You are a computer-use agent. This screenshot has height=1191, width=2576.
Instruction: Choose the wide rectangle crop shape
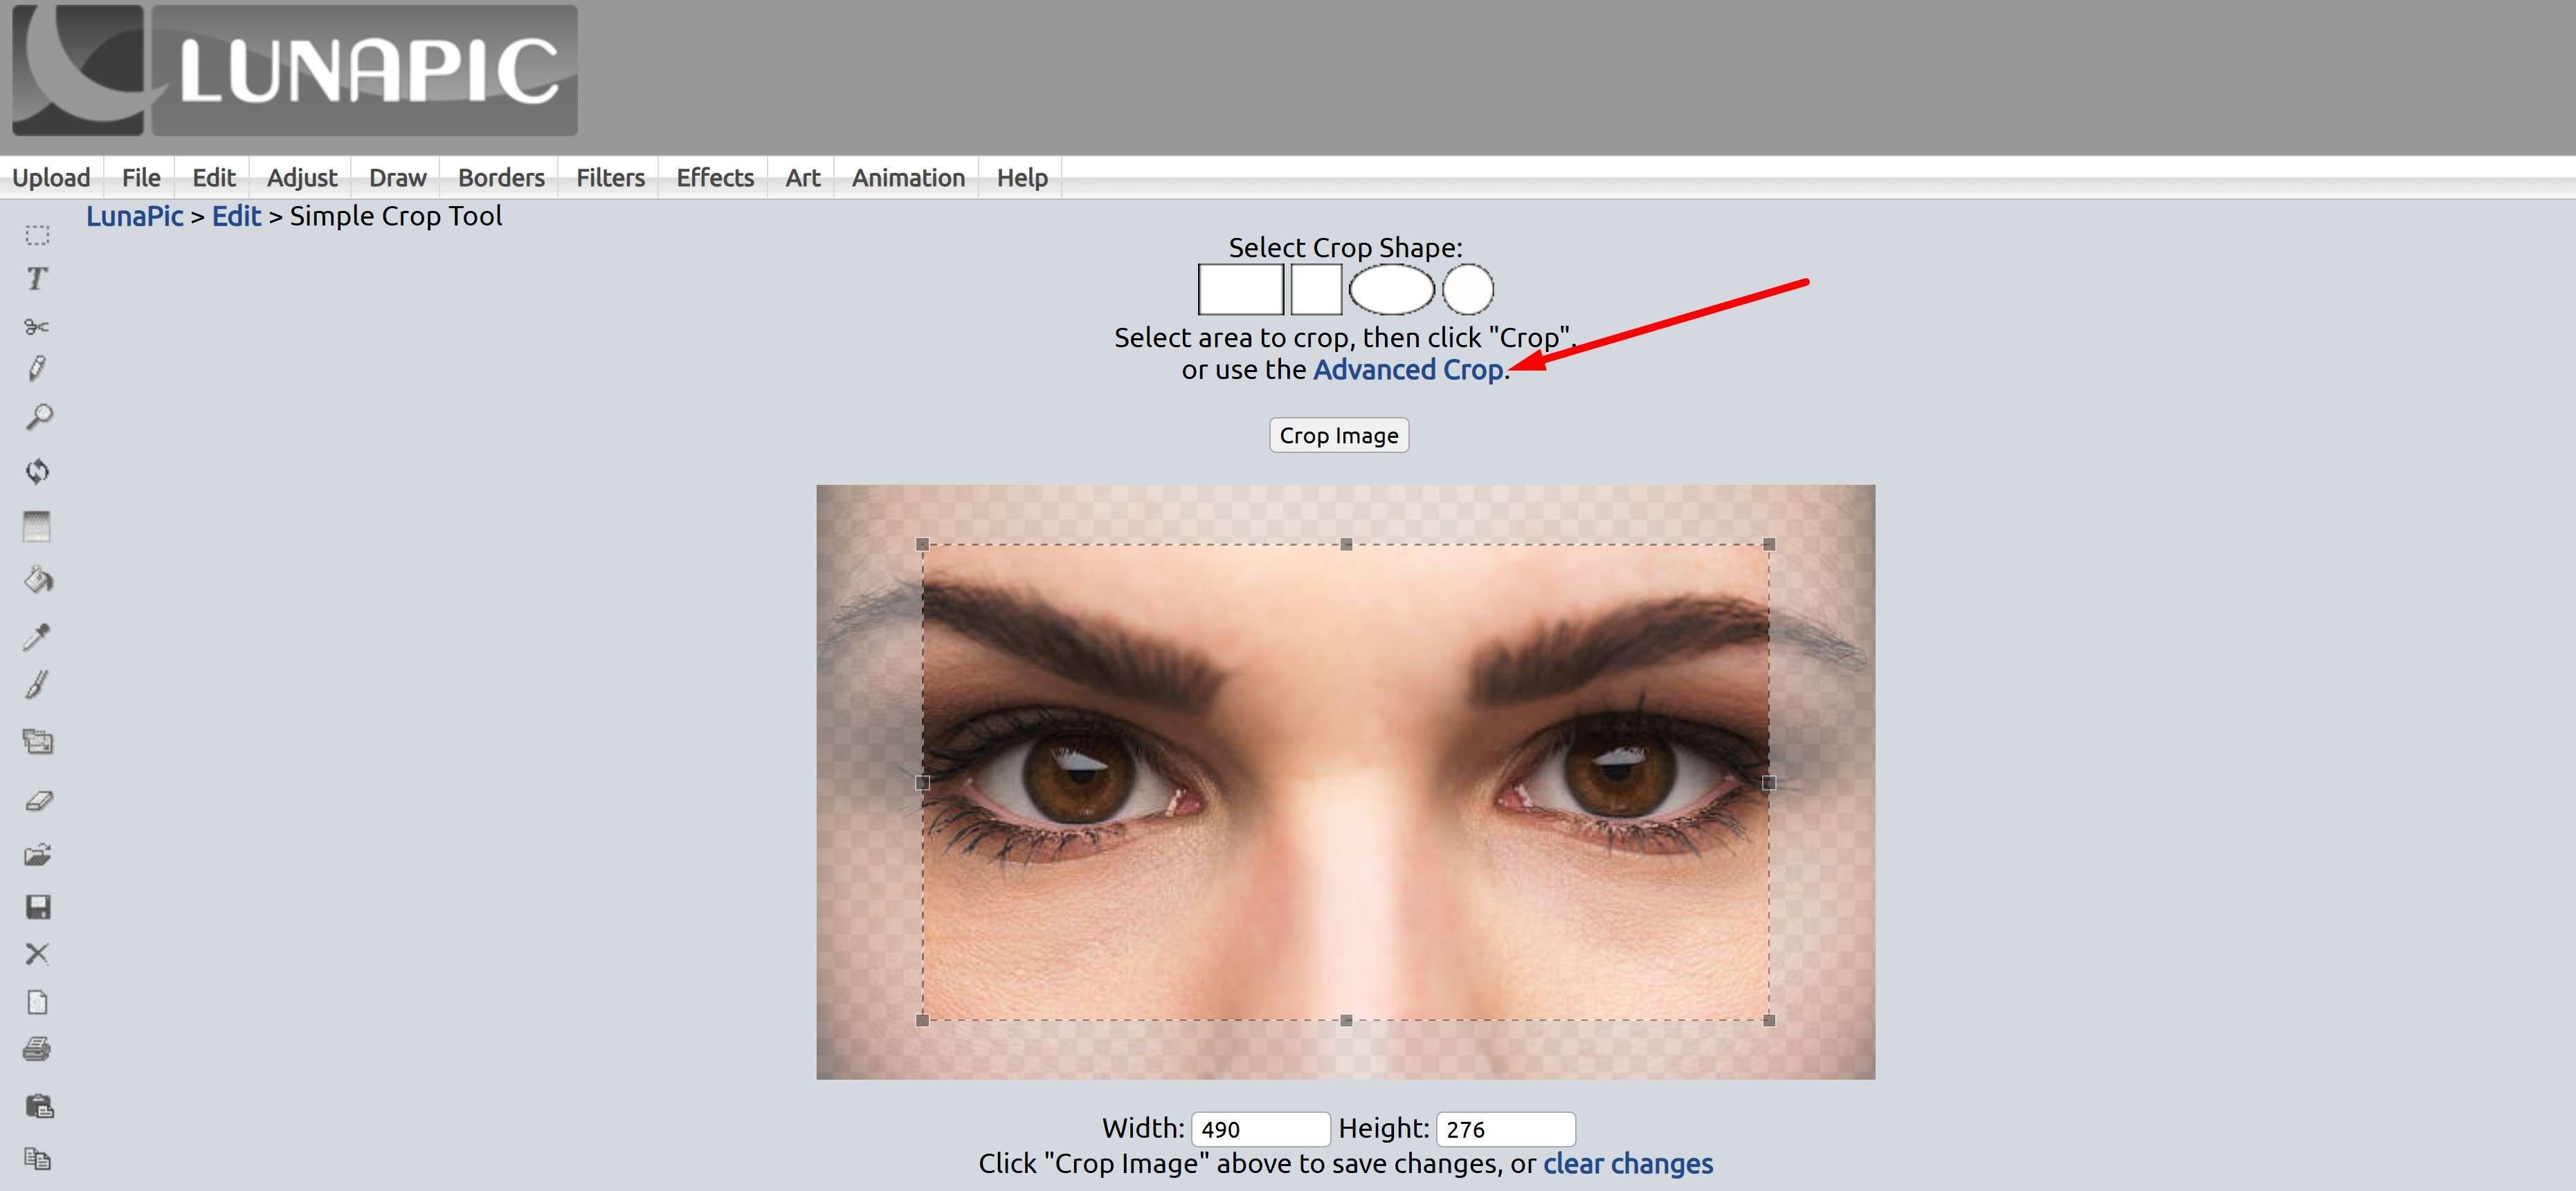click(x=1240, y=290)
